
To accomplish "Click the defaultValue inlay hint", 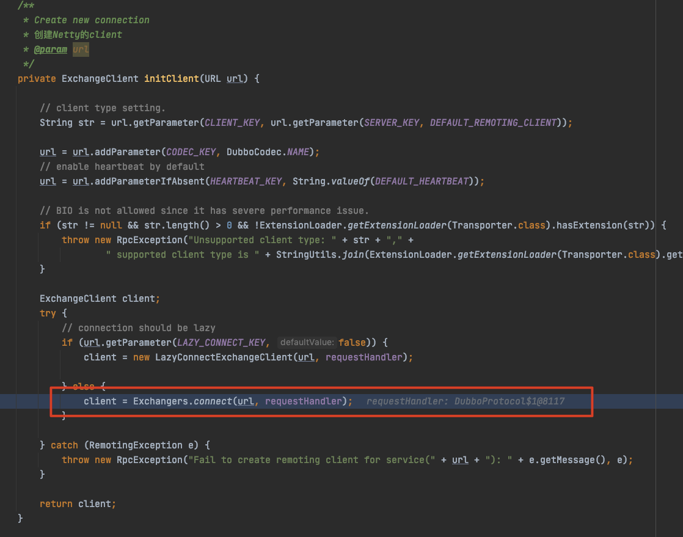I will [x=307, y=342].
